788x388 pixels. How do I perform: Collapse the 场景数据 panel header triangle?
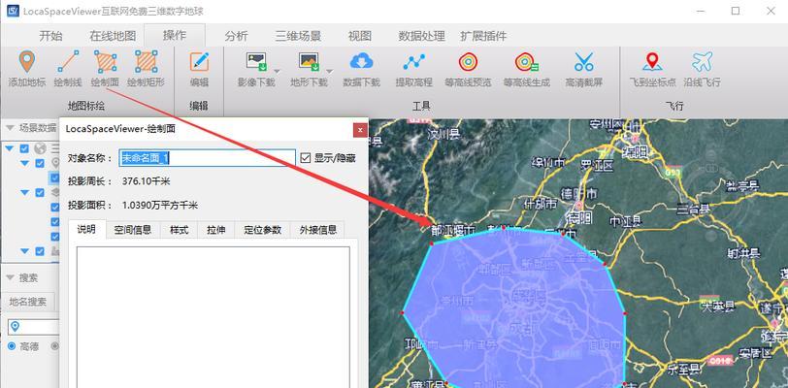click(x=10, y=128)
